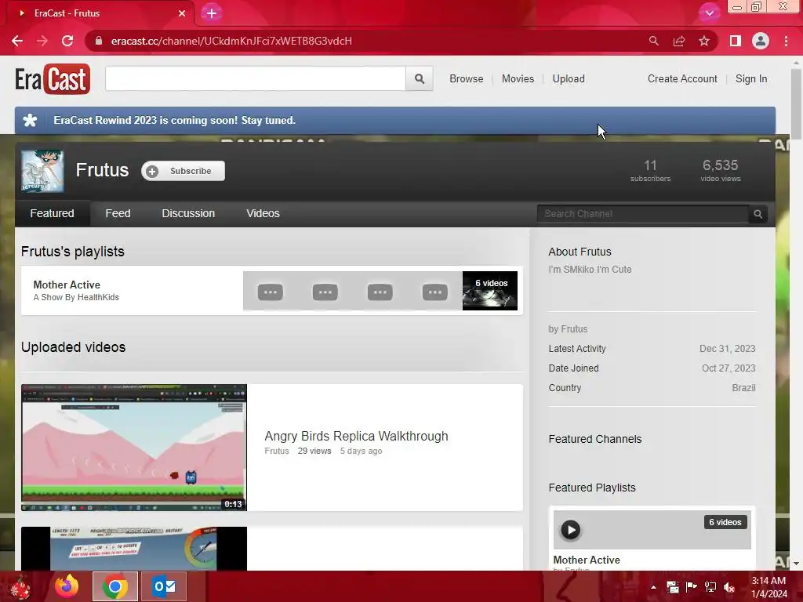Go back with browser back arrow
Viewport: 803px width, 602px height.
(17, 41)
